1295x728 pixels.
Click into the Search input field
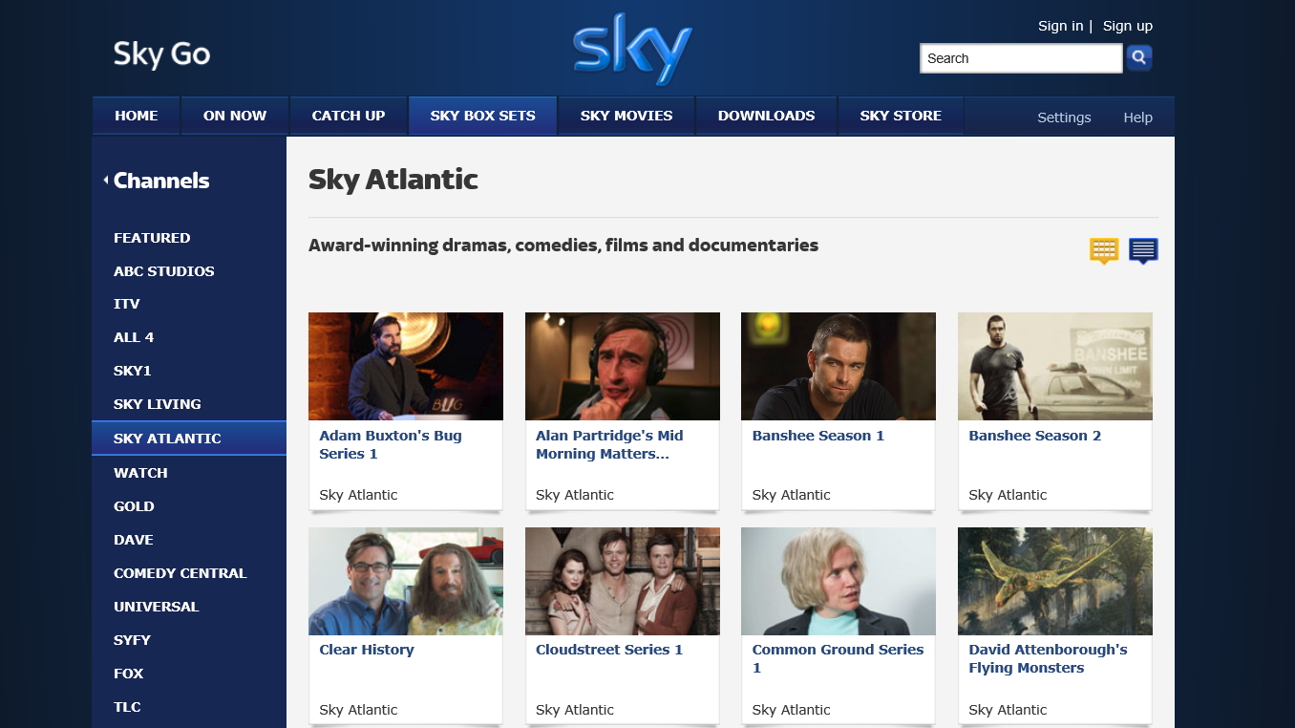click(1021, 58)
